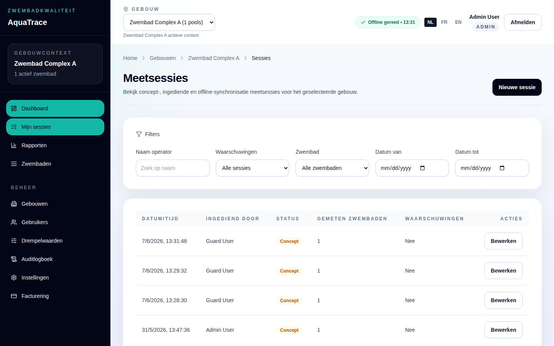Image resolution: width=554 pixels, height=346 pixels.
Task: Open the Zwembad Complex A building dropdown
Action: (169, 22)
